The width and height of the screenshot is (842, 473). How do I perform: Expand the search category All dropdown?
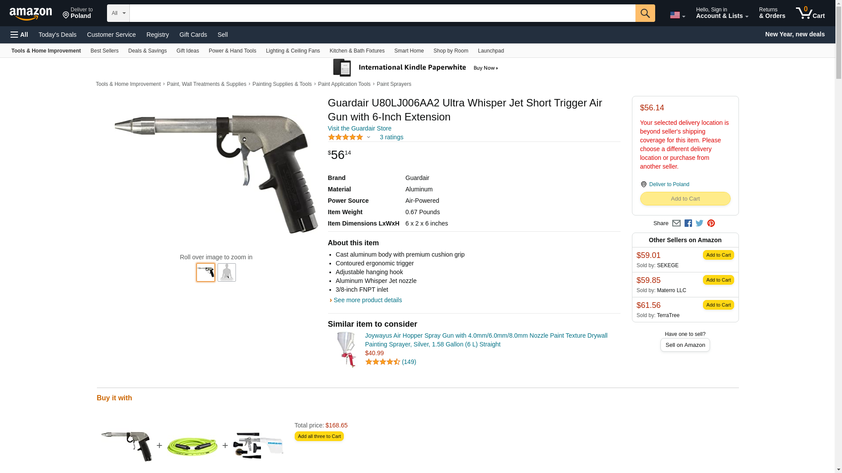(x=118, y=13)
